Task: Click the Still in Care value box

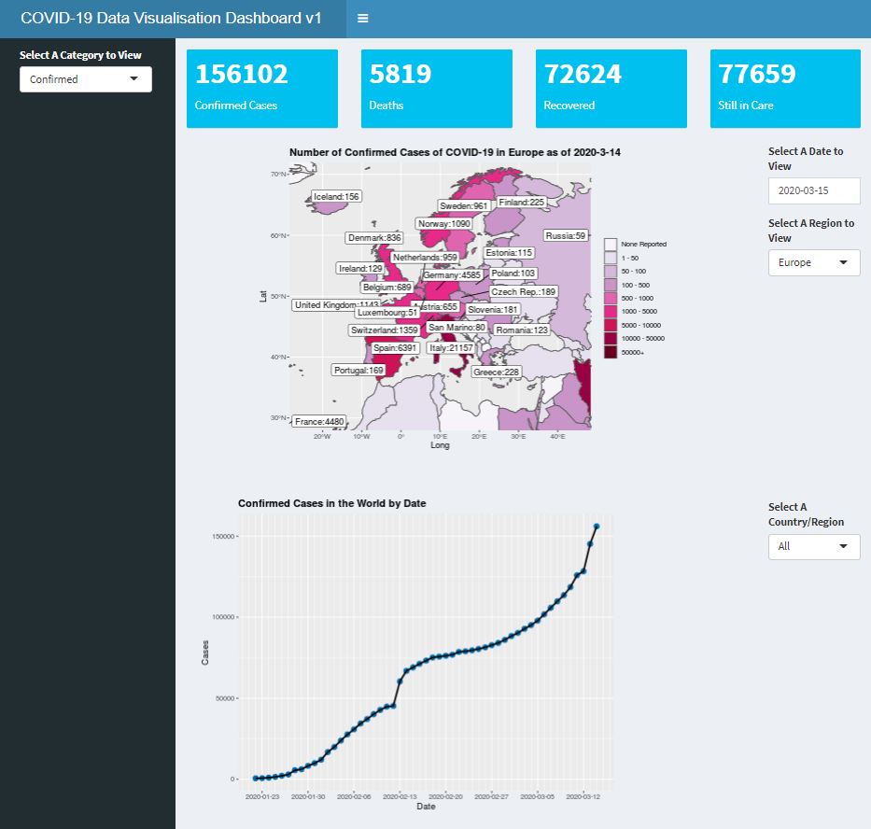Action: 785,87
